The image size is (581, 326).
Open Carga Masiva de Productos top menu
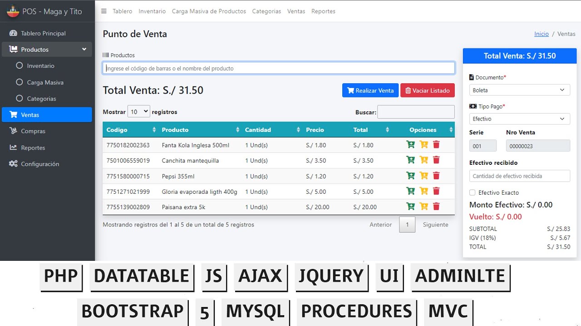pyautogui.click(x=209, y=11)
